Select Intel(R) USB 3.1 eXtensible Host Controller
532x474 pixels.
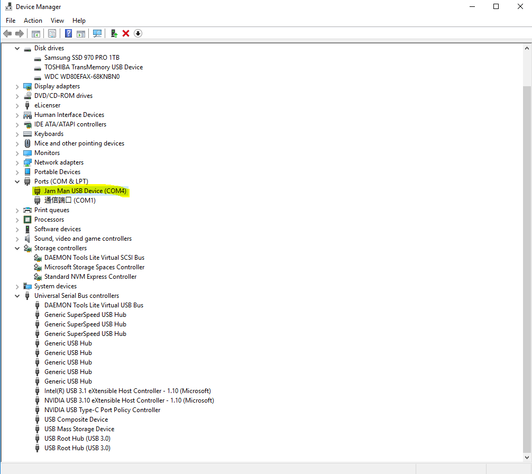pos(127,391)
